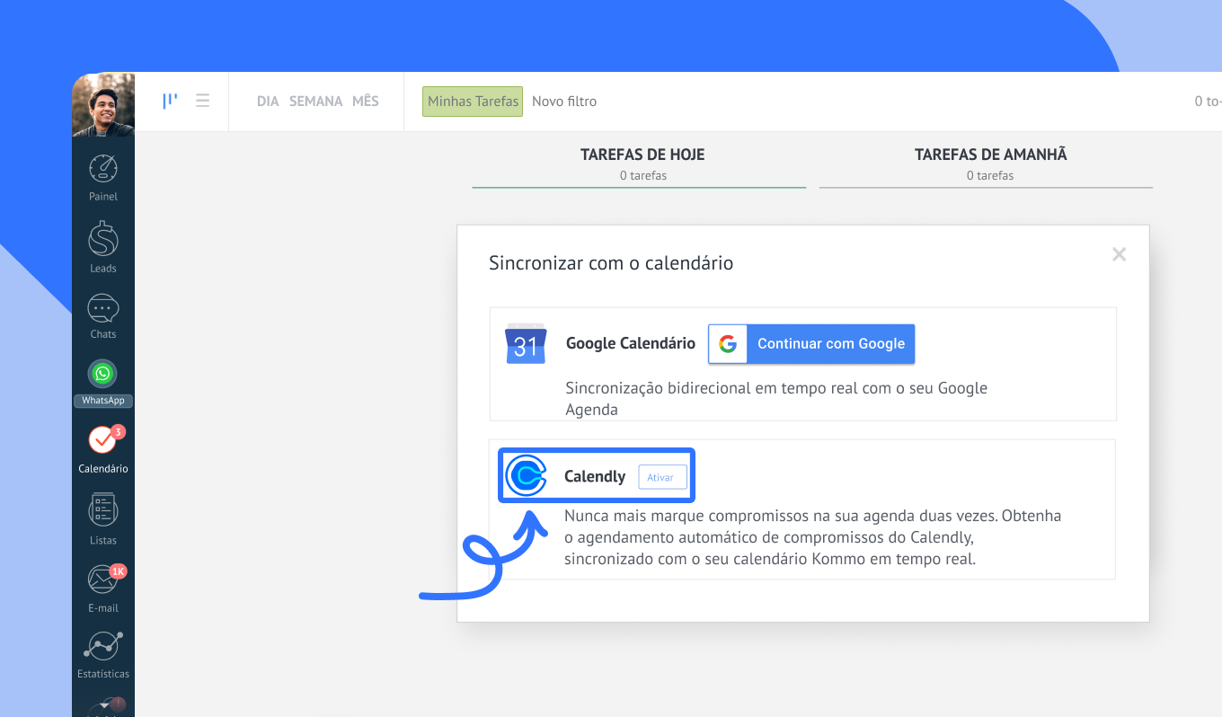Click the Calendly logo icon

click(526, 476)
